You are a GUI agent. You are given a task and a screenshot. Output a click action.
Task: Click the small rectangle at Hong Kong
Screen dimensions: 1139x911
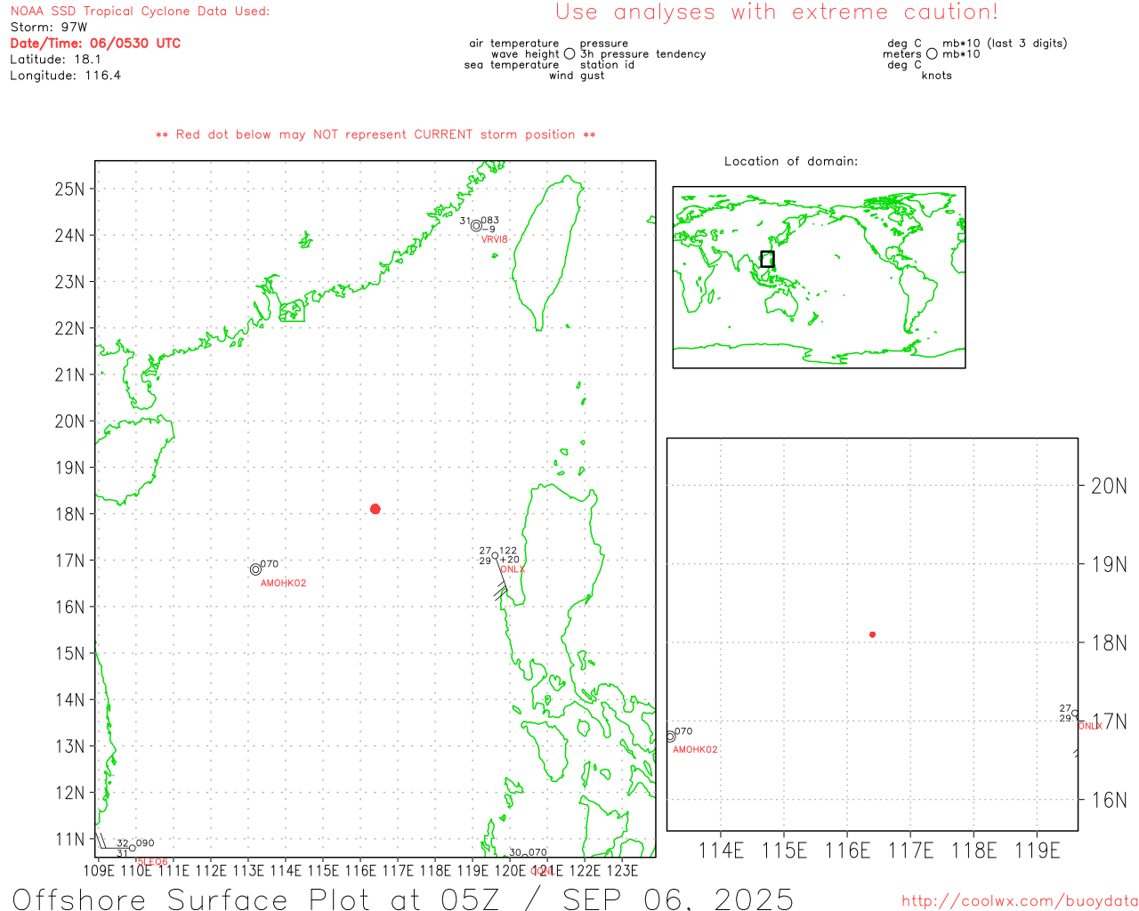tap(292, 311)
